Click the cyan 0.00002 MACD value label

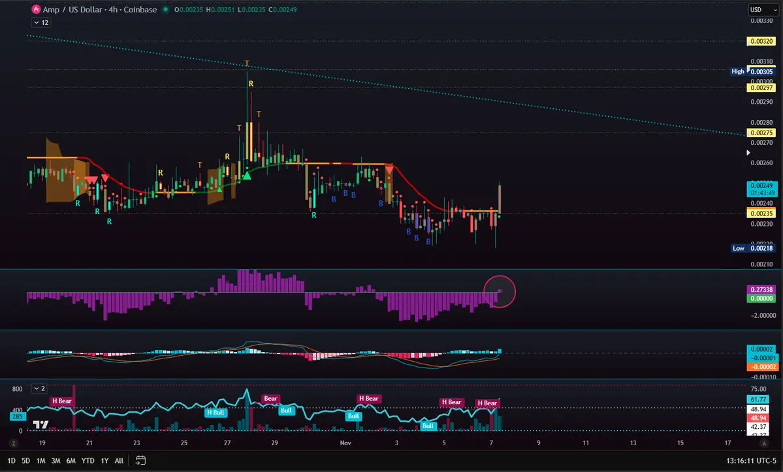[x=761, y=349]
